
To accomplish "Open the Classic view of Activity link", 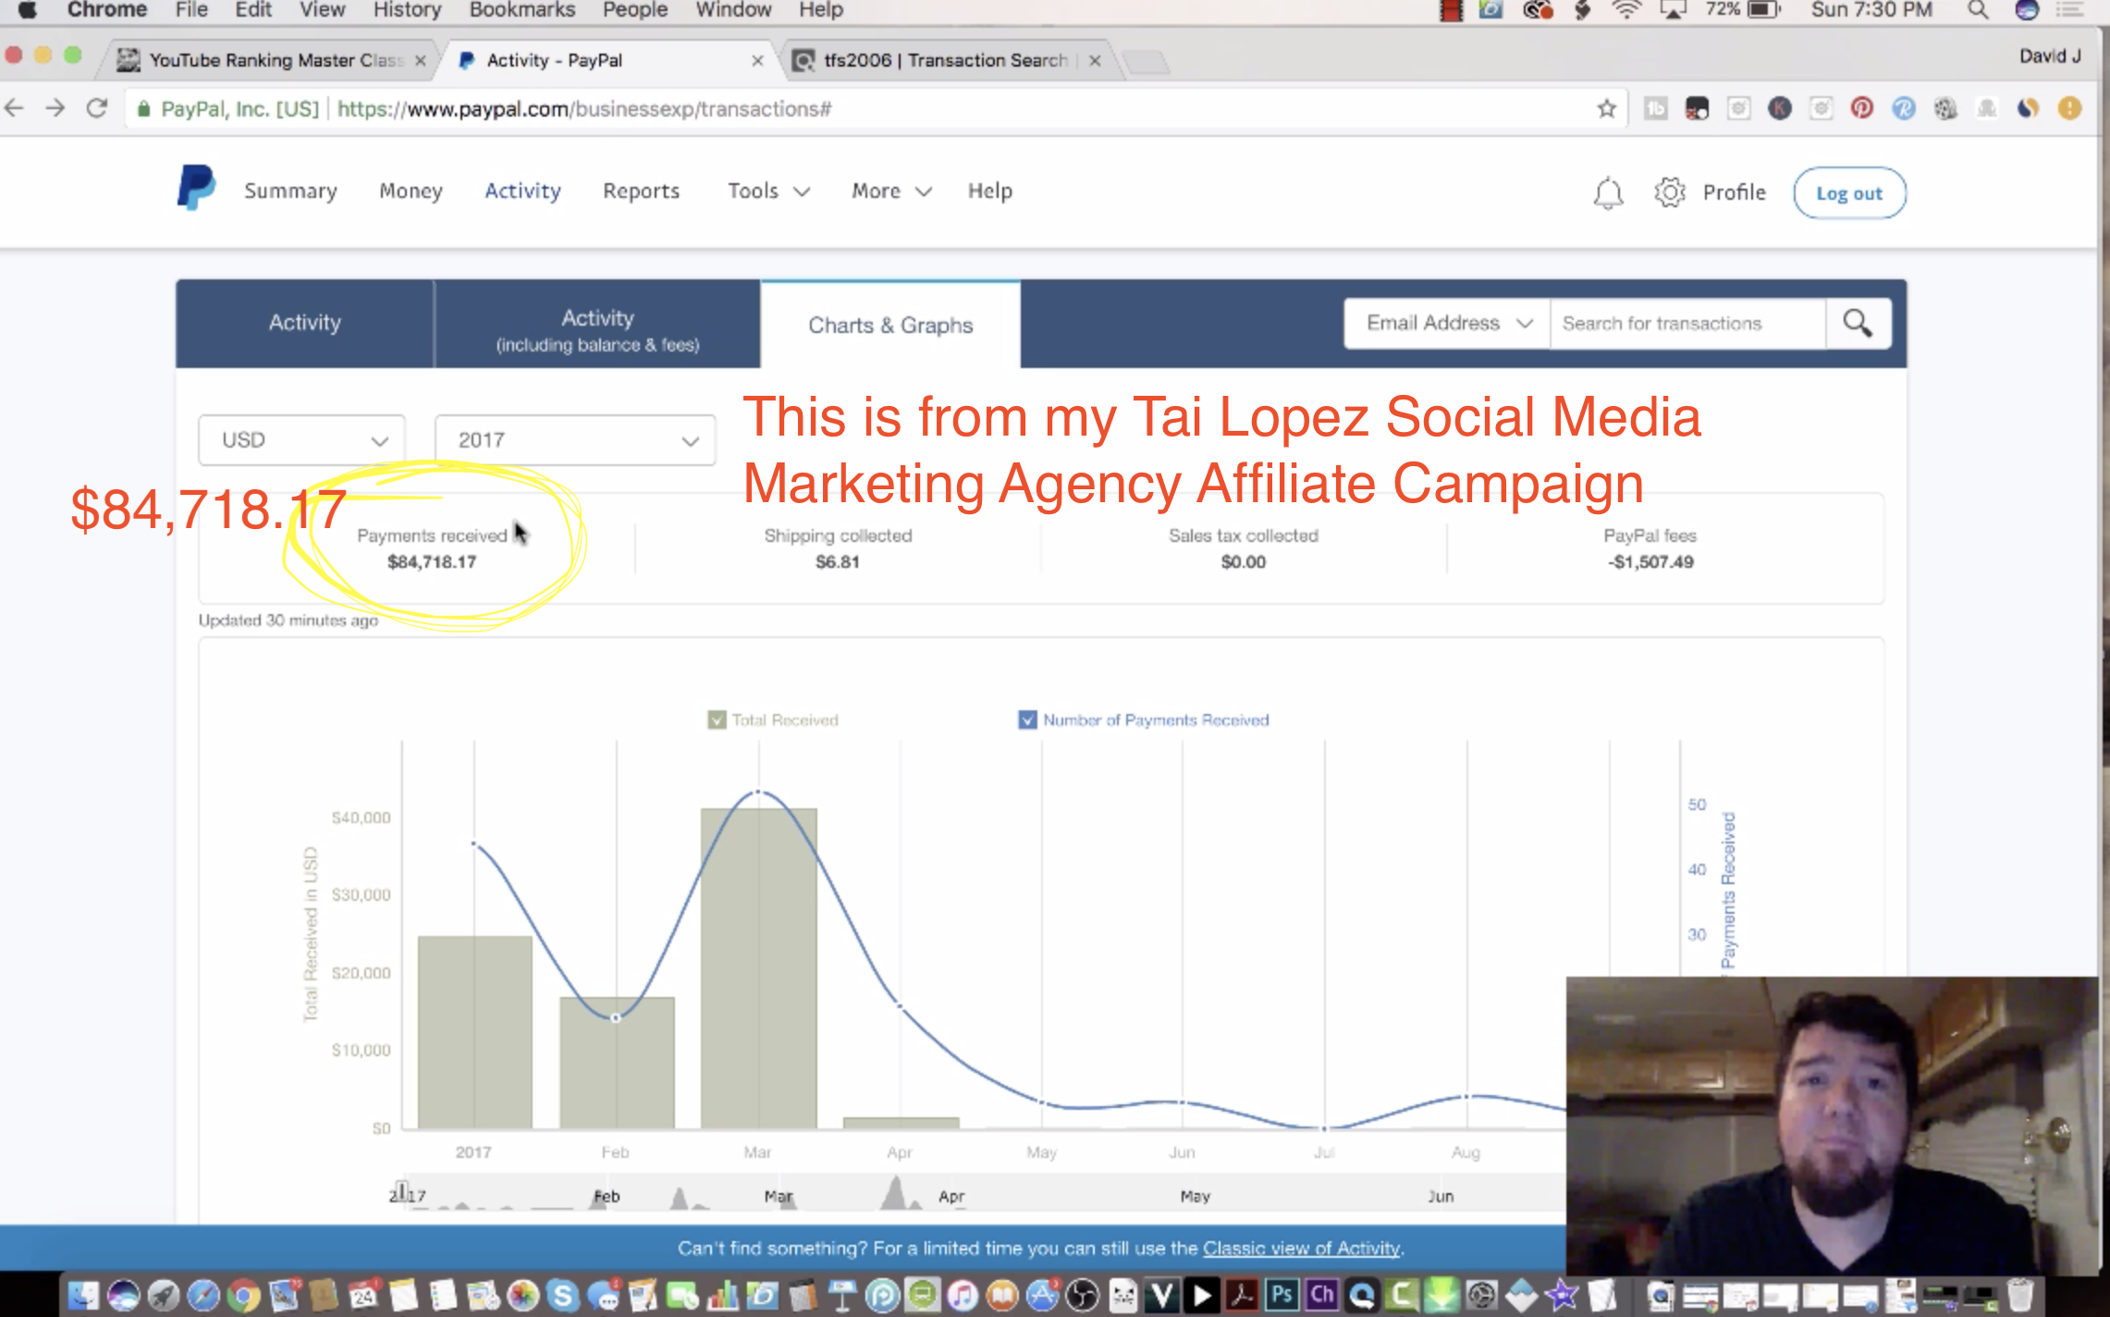I will point(1301,1249).
